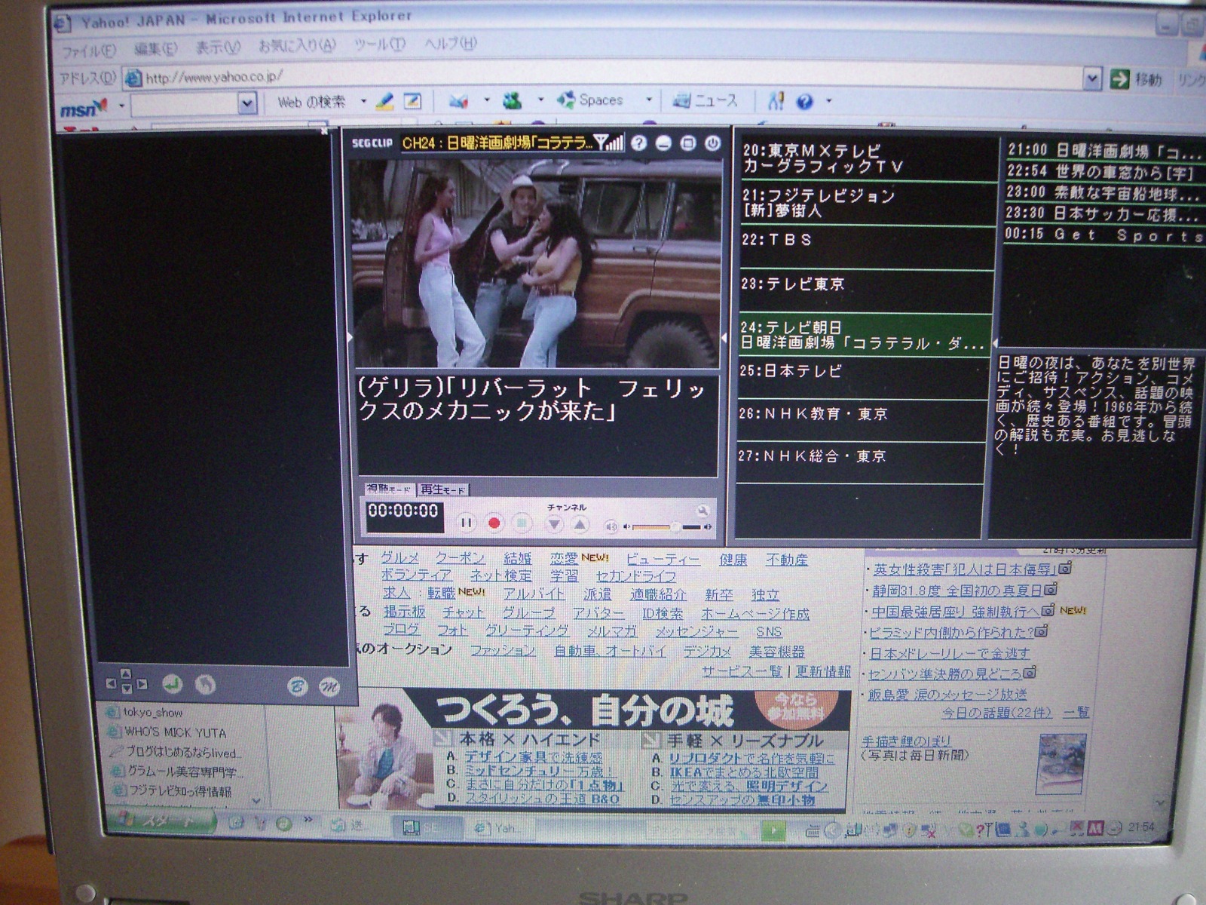
Task: Click the M button on data panel
Action: 329,687
